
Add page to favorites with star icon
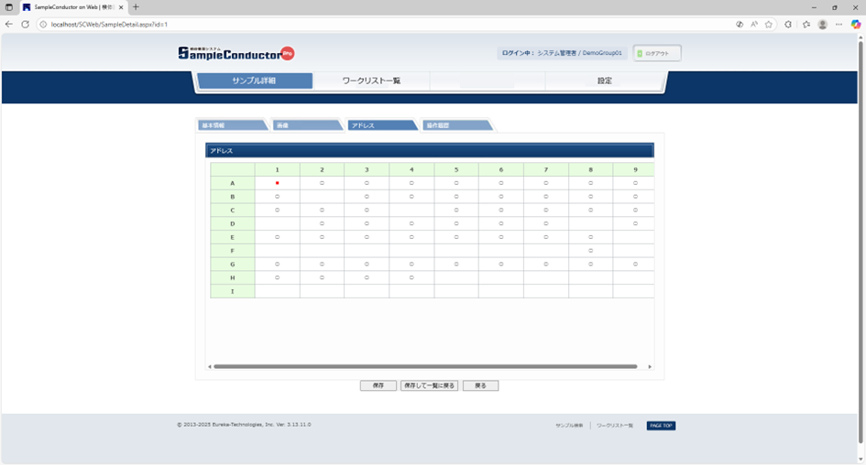pyautogui.click(x=769, y=24)
